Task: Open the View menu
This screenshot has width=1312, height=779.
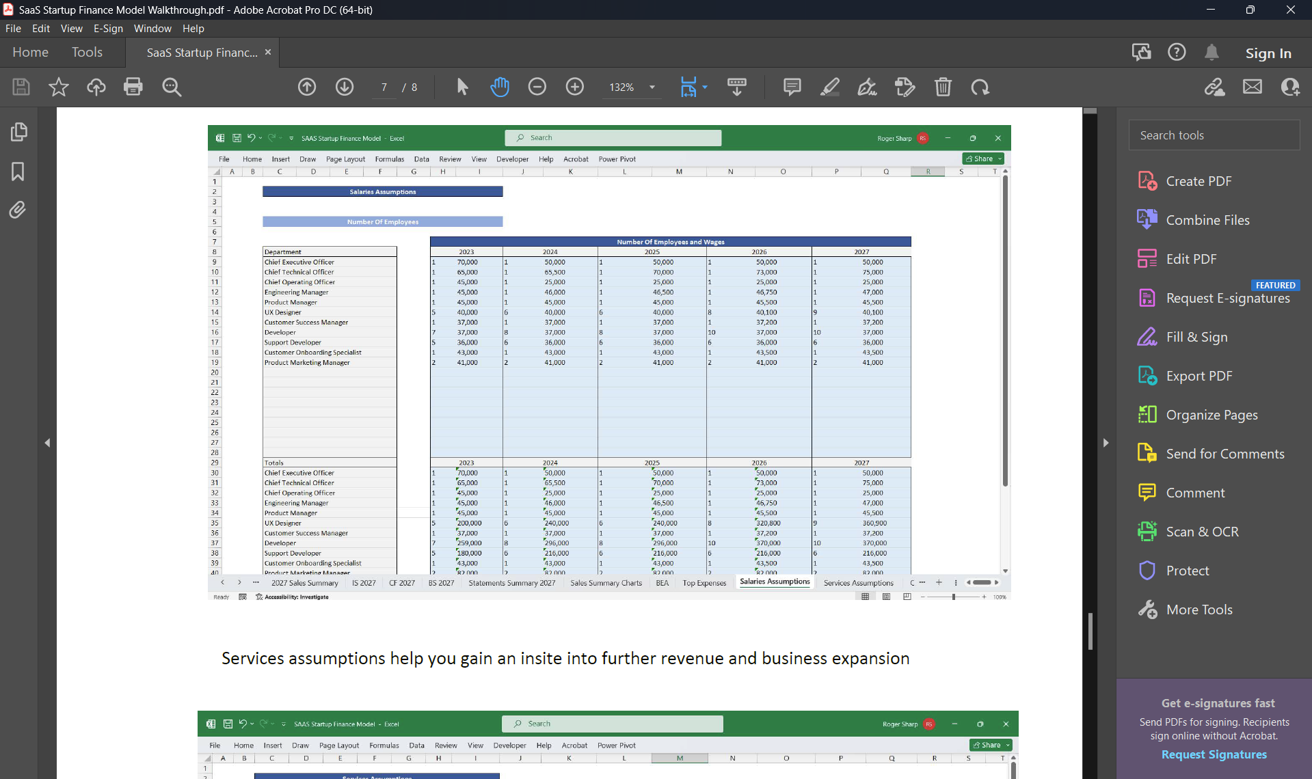Action: tap(71, 28)
